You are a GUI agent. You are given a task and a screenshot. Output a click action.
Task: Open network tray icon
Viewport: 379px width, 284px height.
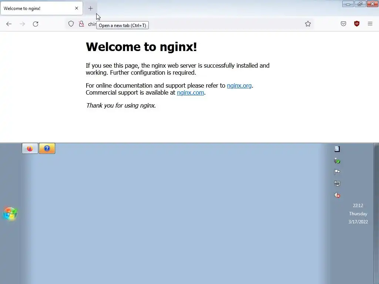tap(337, 183)
